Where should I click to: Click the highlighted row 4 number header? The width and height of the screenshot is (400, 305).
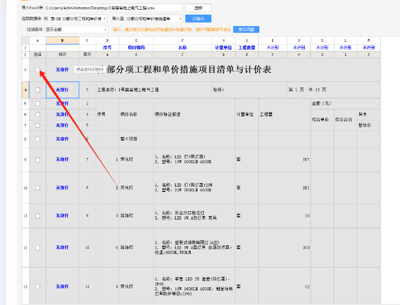[25, 90]
